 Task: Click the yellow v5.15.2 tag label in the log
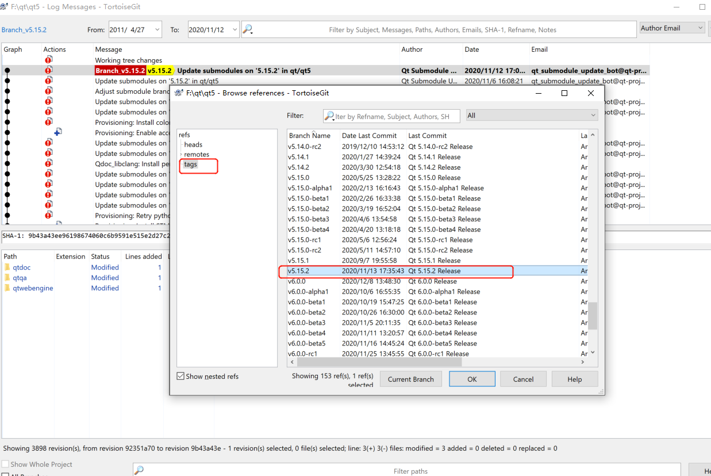point(160,70)
